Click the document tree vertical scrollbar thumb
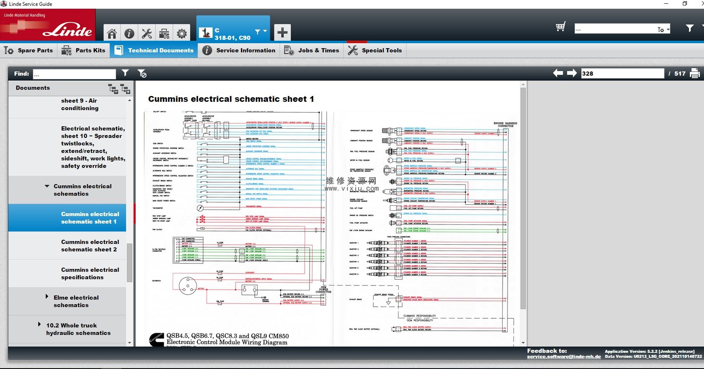704x369 pixels. click(x=129, y=263)
